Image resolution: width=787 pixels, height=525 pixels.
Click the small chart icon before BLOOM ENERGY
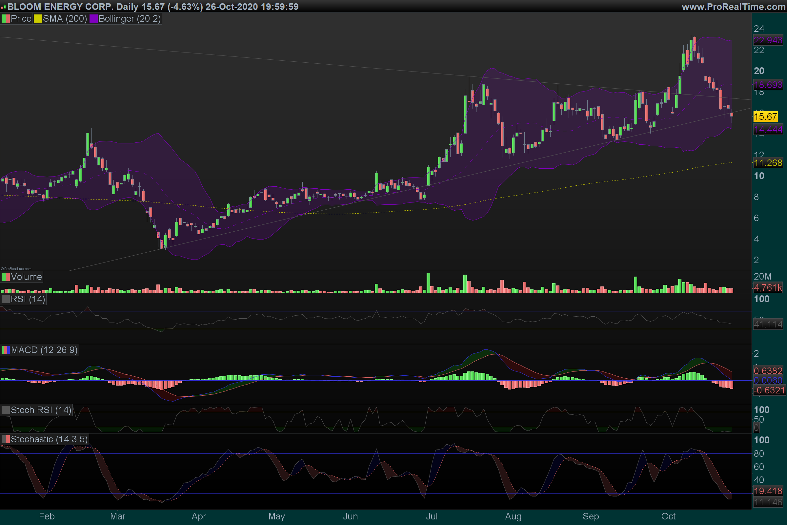[x=4, y=7]
